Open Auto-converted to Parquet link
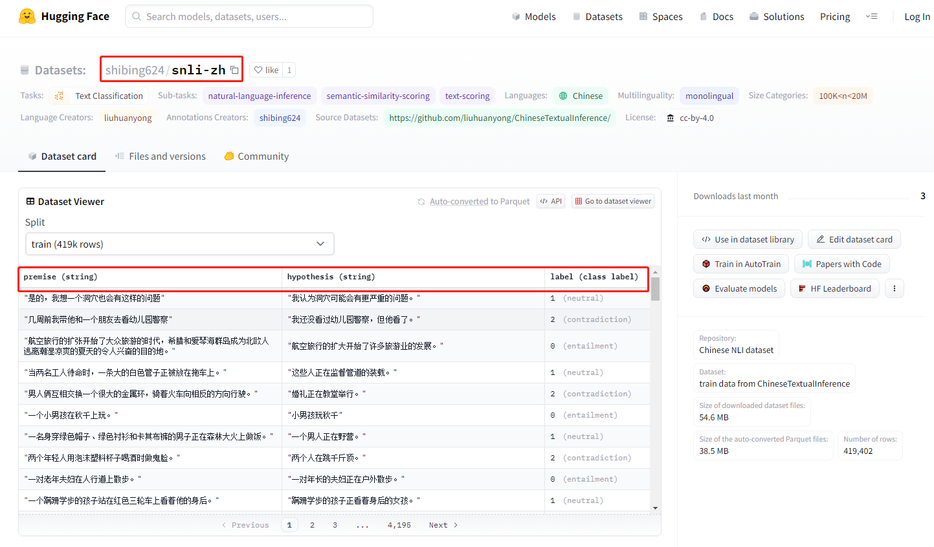The image size is (934, 547). (479, 202)
